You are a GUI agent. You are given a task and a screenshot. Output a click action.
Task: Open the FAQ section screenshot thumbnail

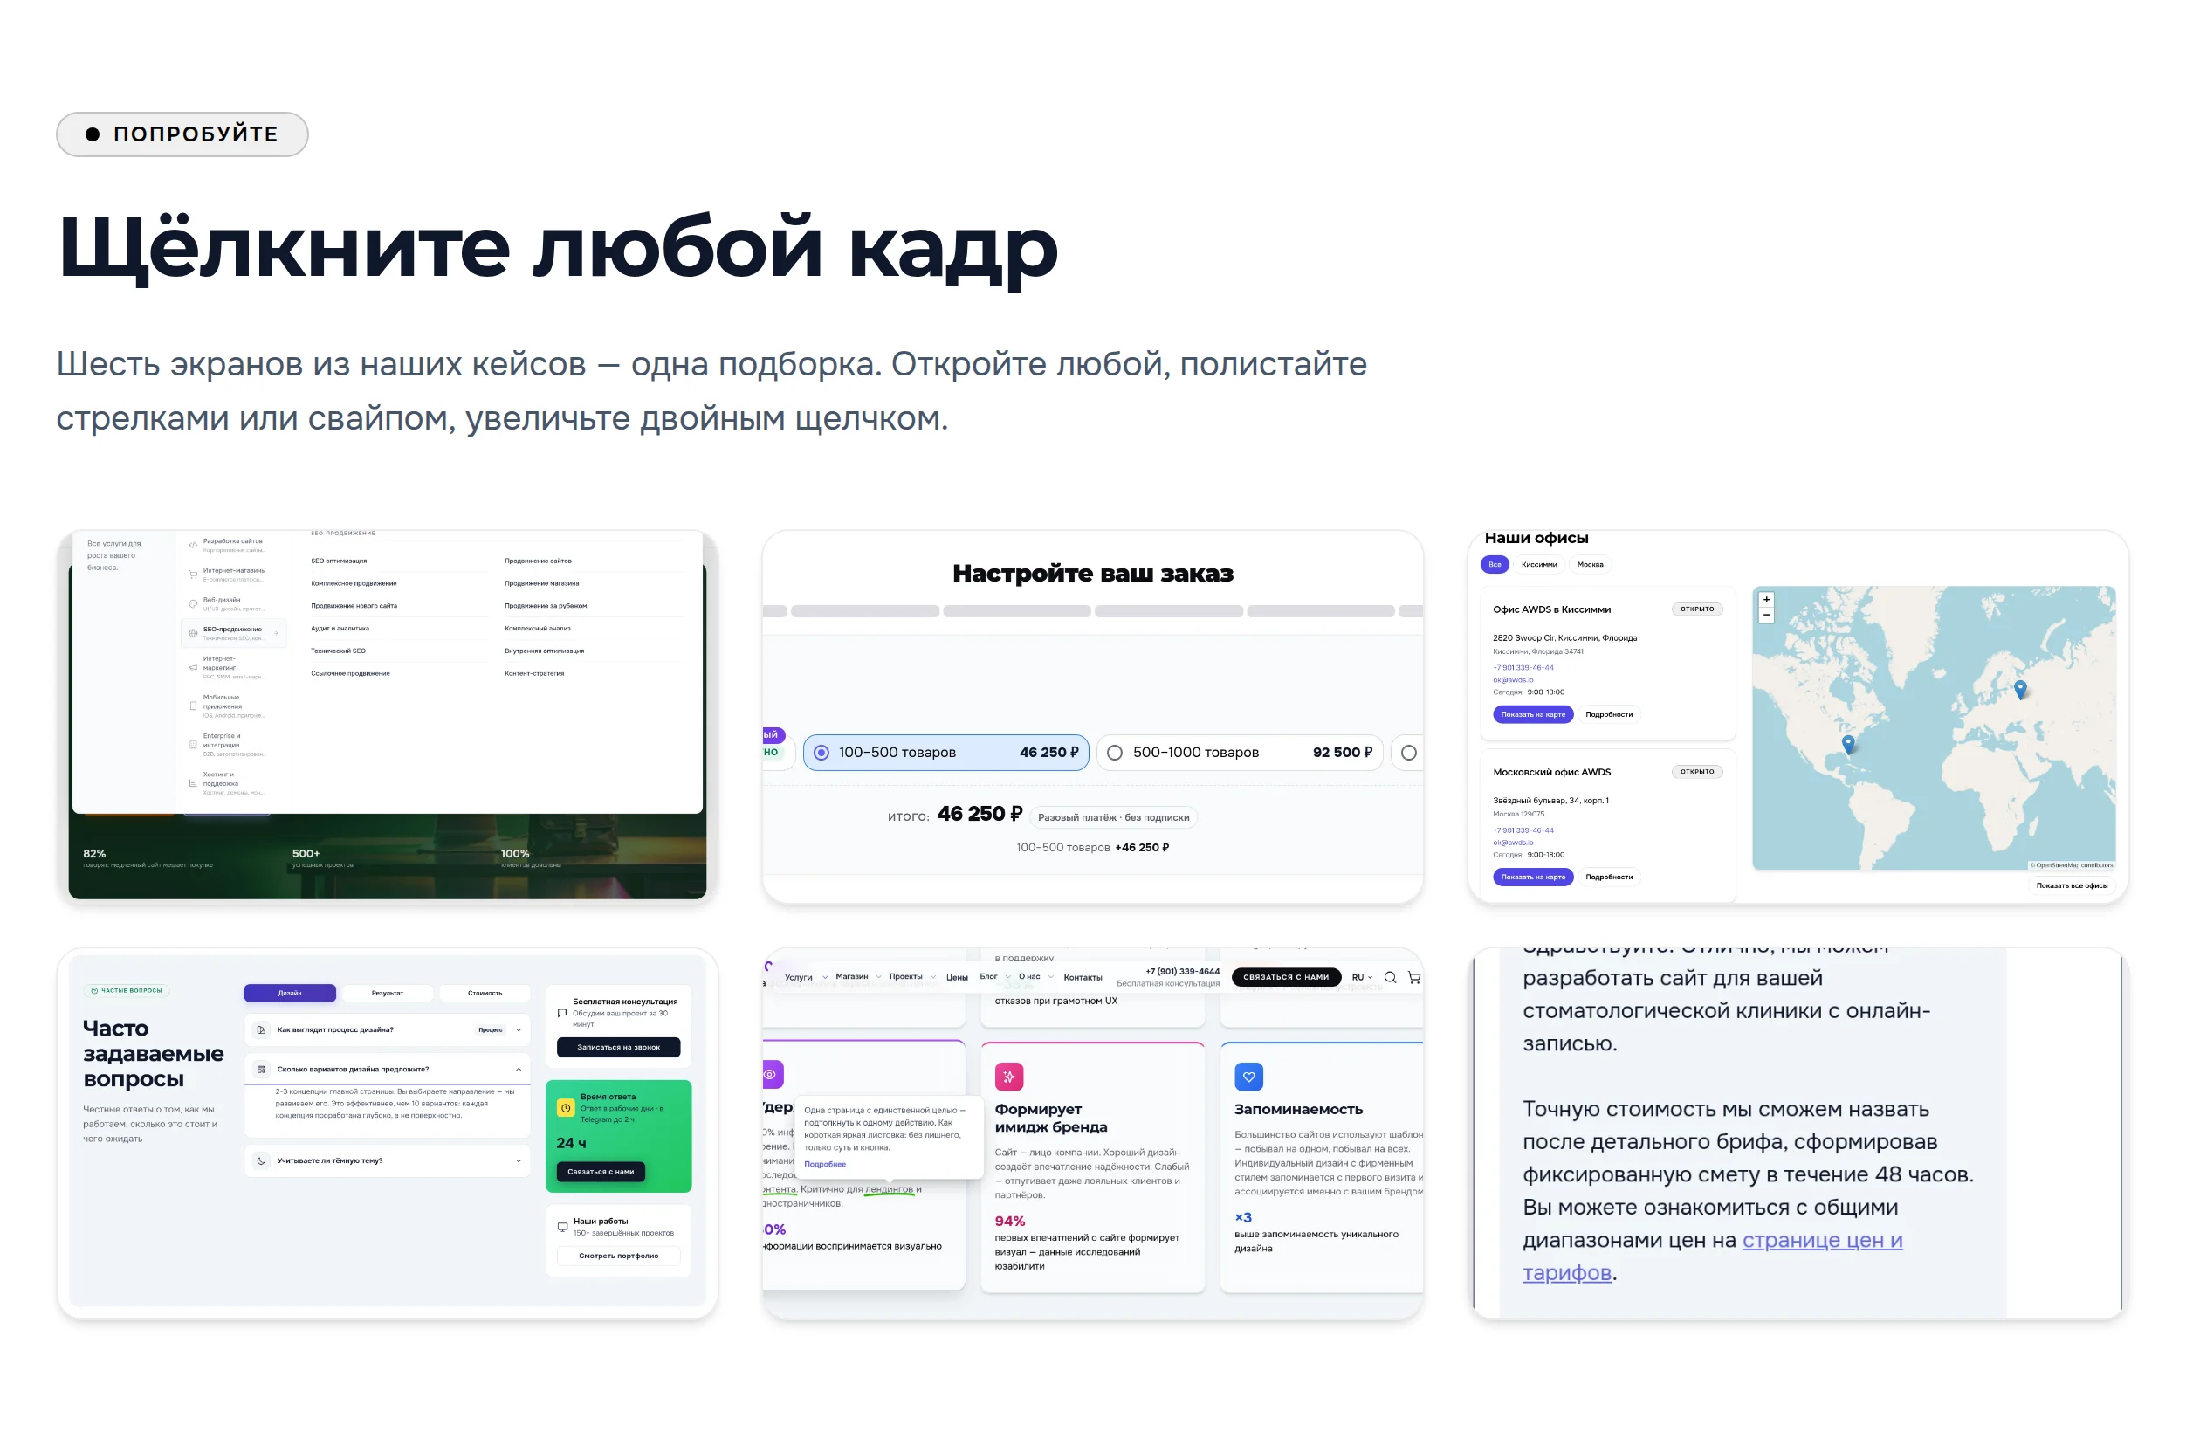point(387,1133)
